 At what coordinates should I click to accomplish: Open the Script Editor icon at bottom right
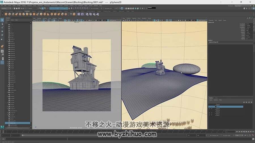tap(253, 139)
